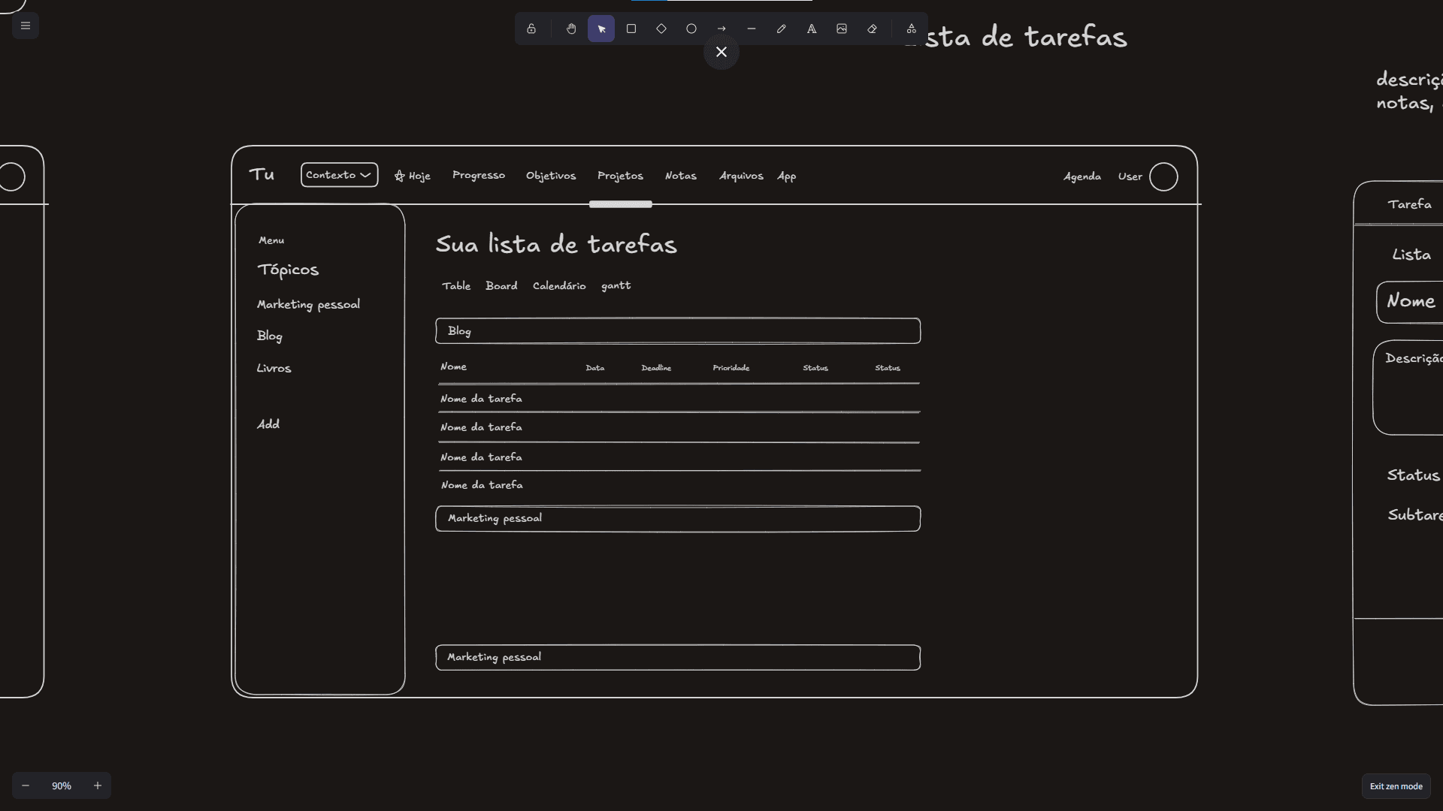1443x811 pixels.
Task: Activate the Eraser tool
Action: click(872, 29)
